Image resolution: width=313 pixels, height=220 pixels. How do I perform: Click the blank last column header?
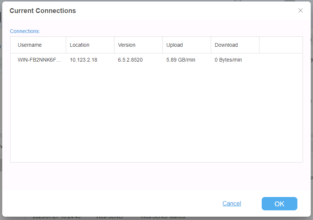(281, 45)
